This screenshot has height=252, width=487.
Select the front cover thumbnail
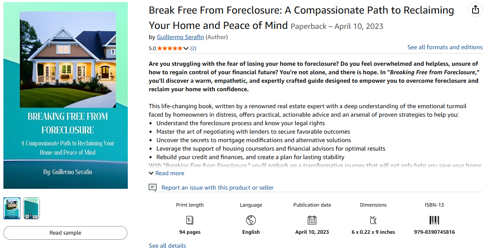point(12,208)
